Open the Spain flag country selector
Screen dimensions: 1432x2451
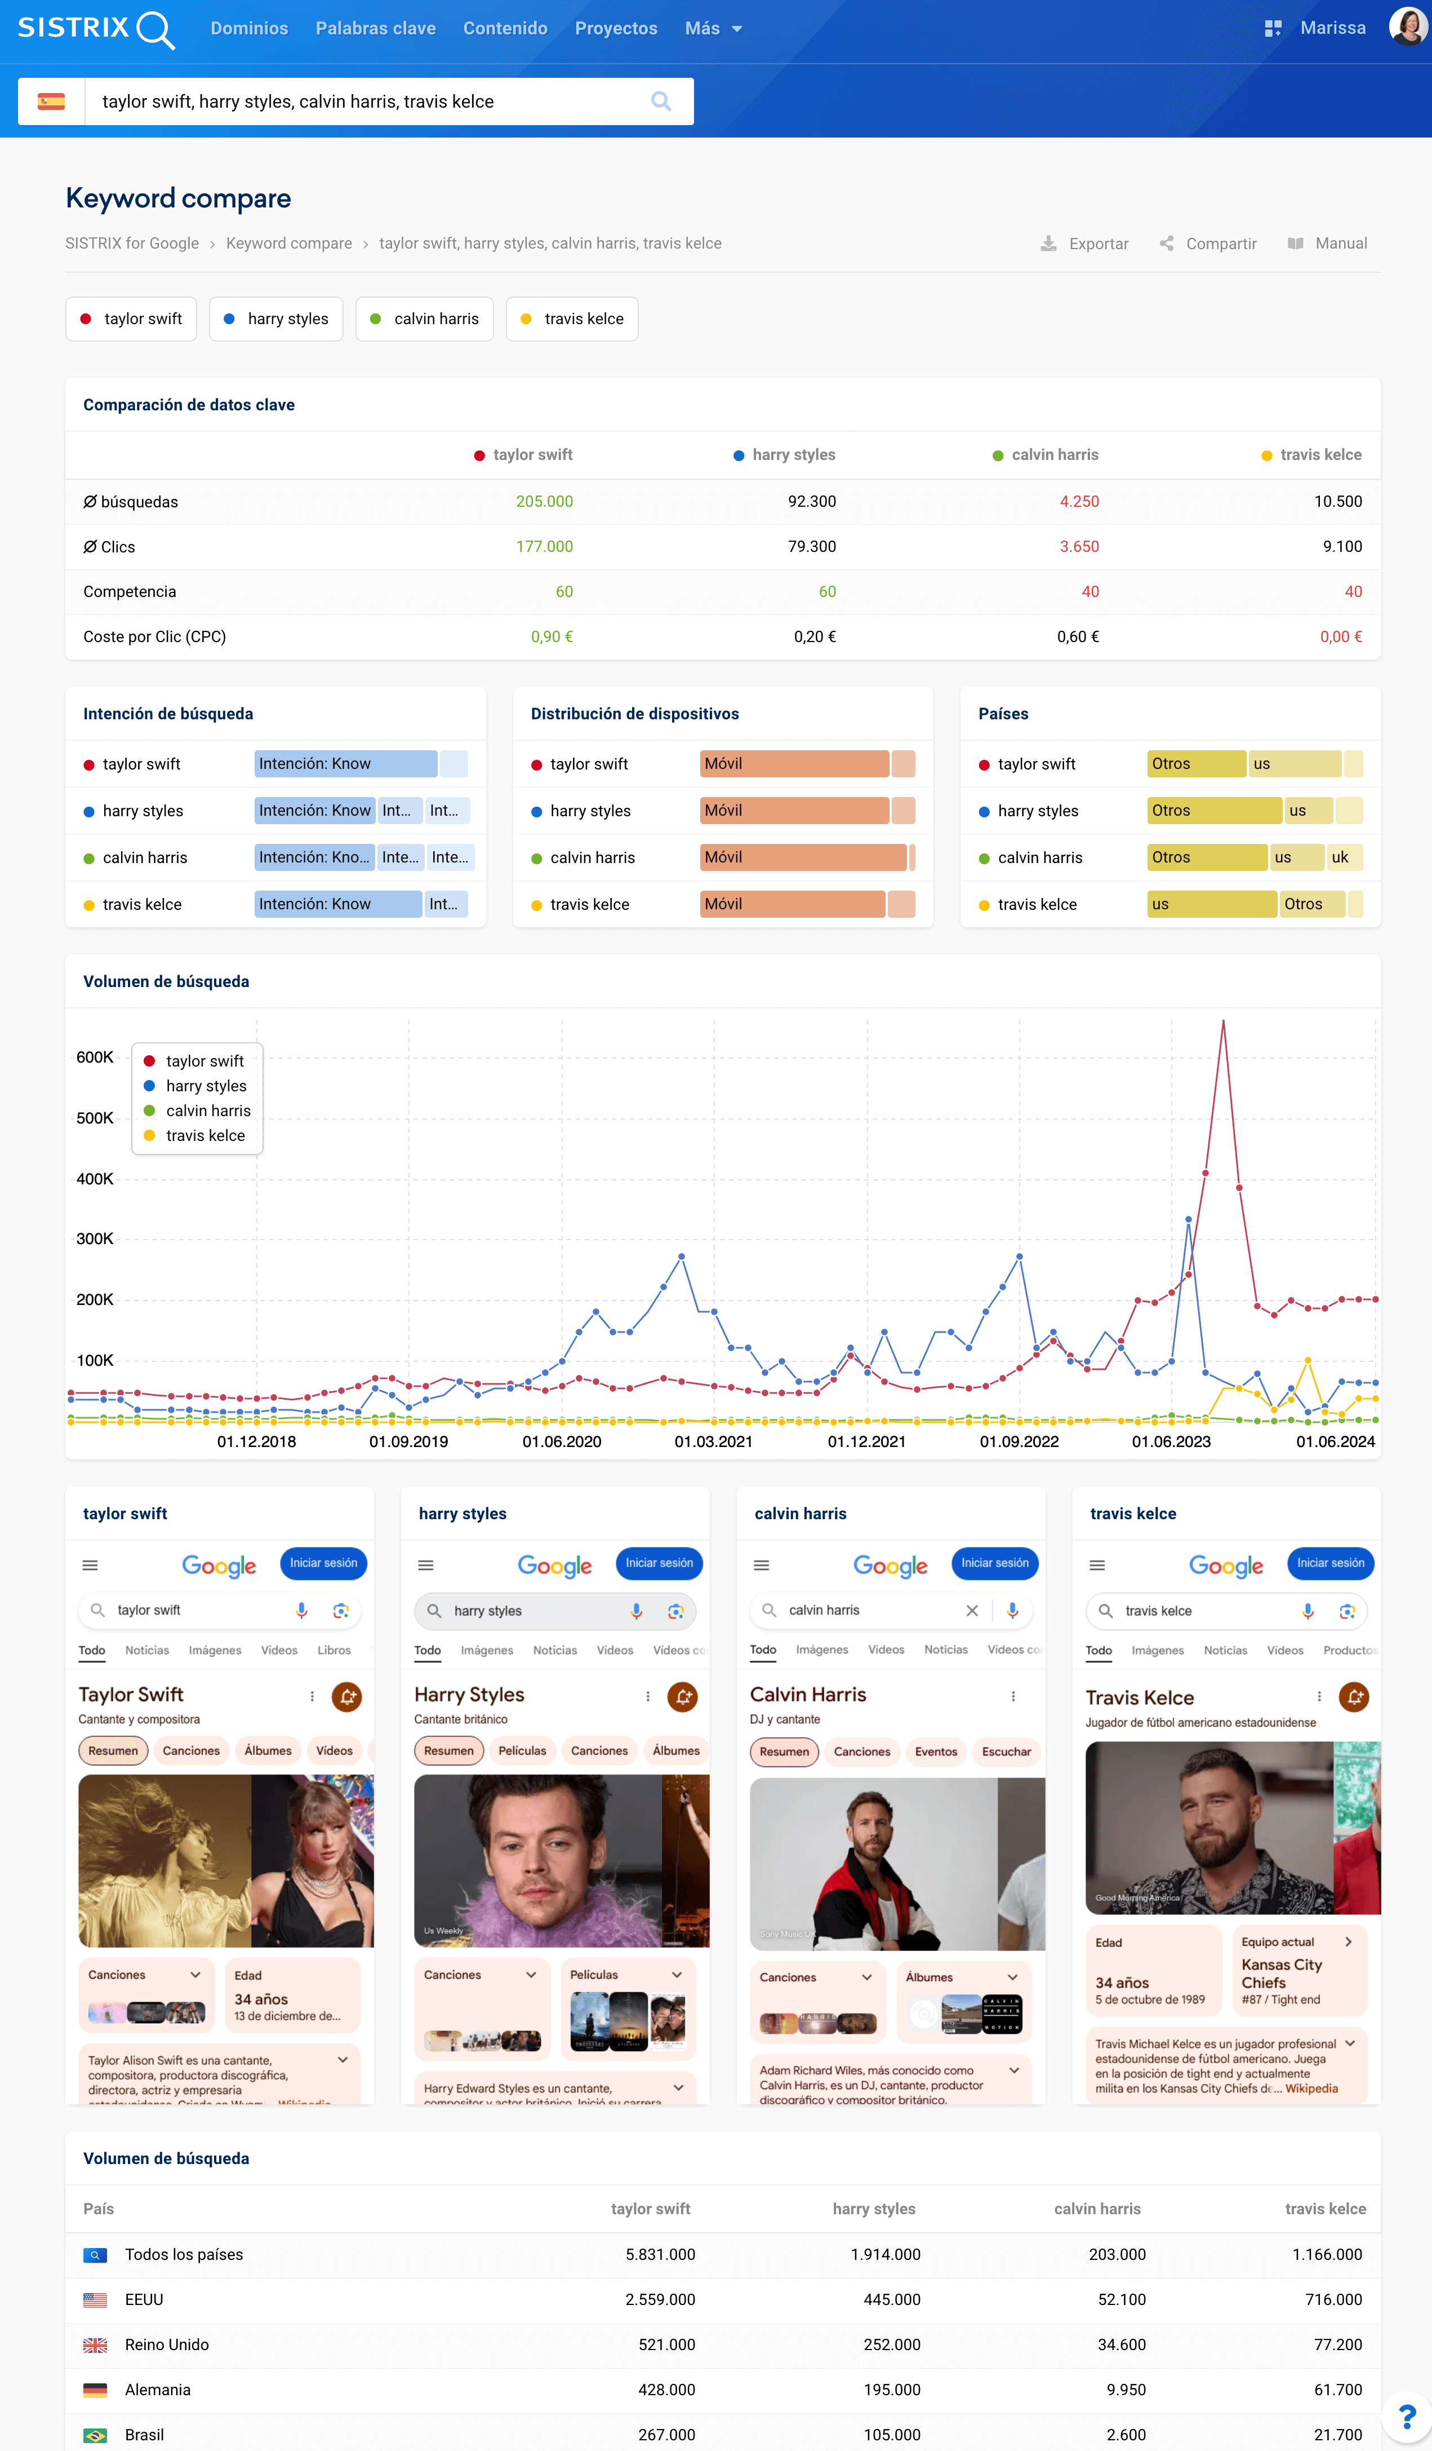coord(51,101)
